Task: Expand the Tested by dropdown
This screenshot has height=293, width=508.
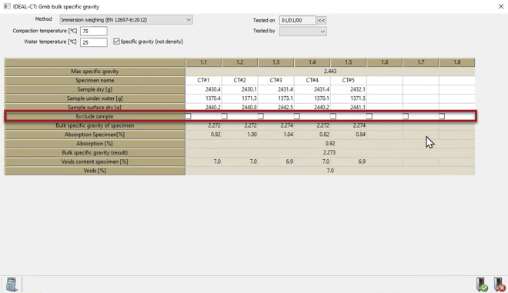Action: tap(303, 31)
